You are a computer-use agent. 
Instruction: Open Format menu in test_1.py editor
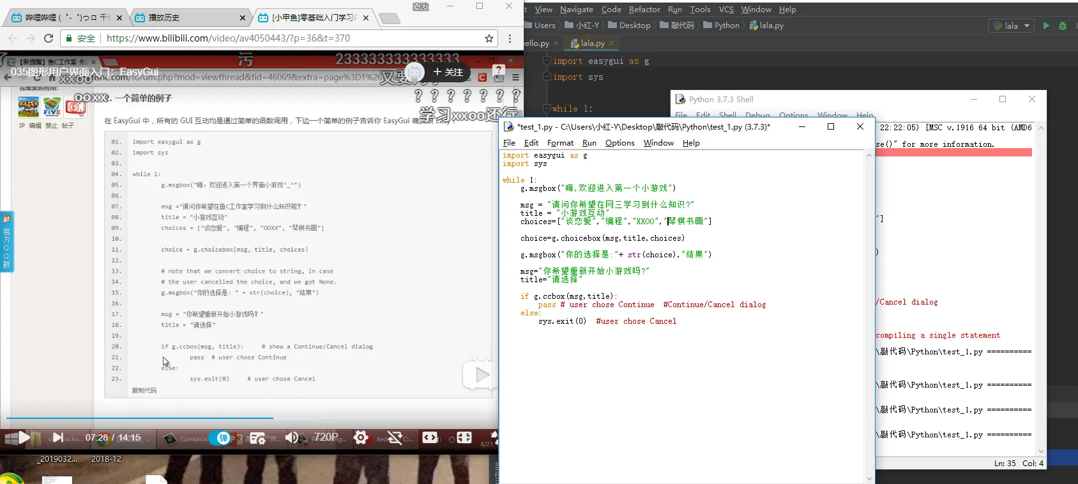pyautogui.click(x=560, y=143)
